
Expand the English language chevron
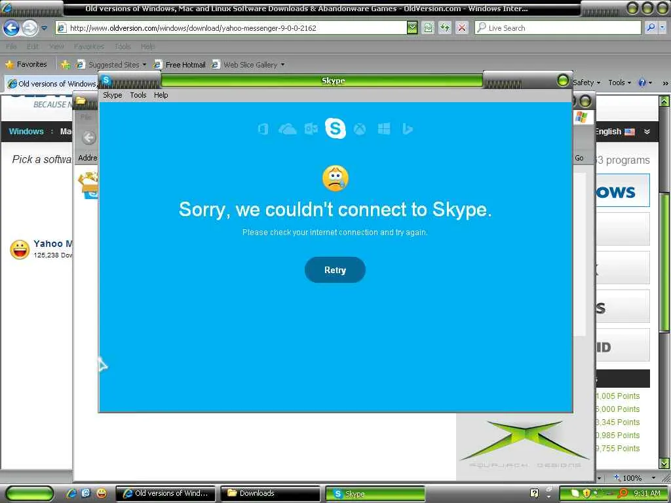pos(647,132)
